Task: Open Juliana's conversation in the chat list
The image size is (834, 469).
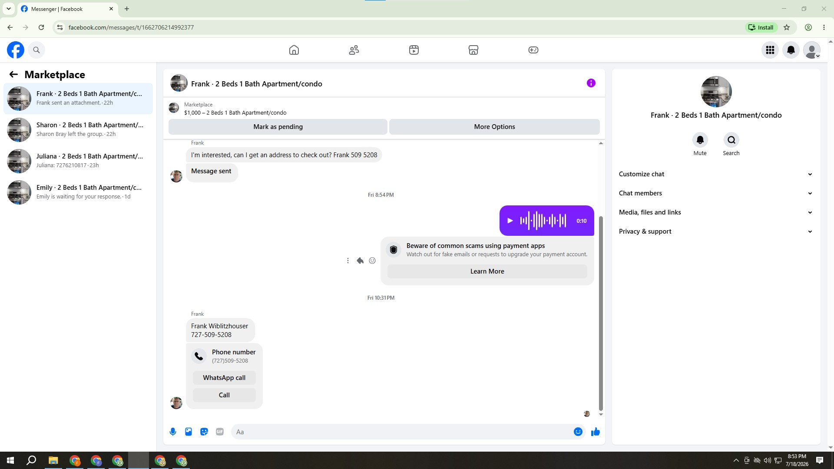Action: click(78, 161)
